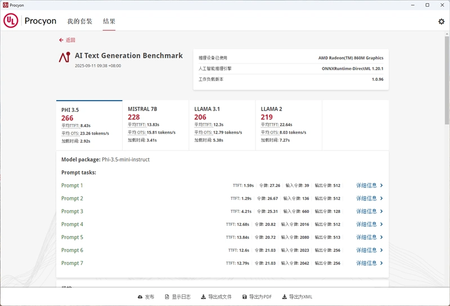450x306 pixels.
Task: Click the LLAMA 3.1 score 206
Action: tap(200, 117)
